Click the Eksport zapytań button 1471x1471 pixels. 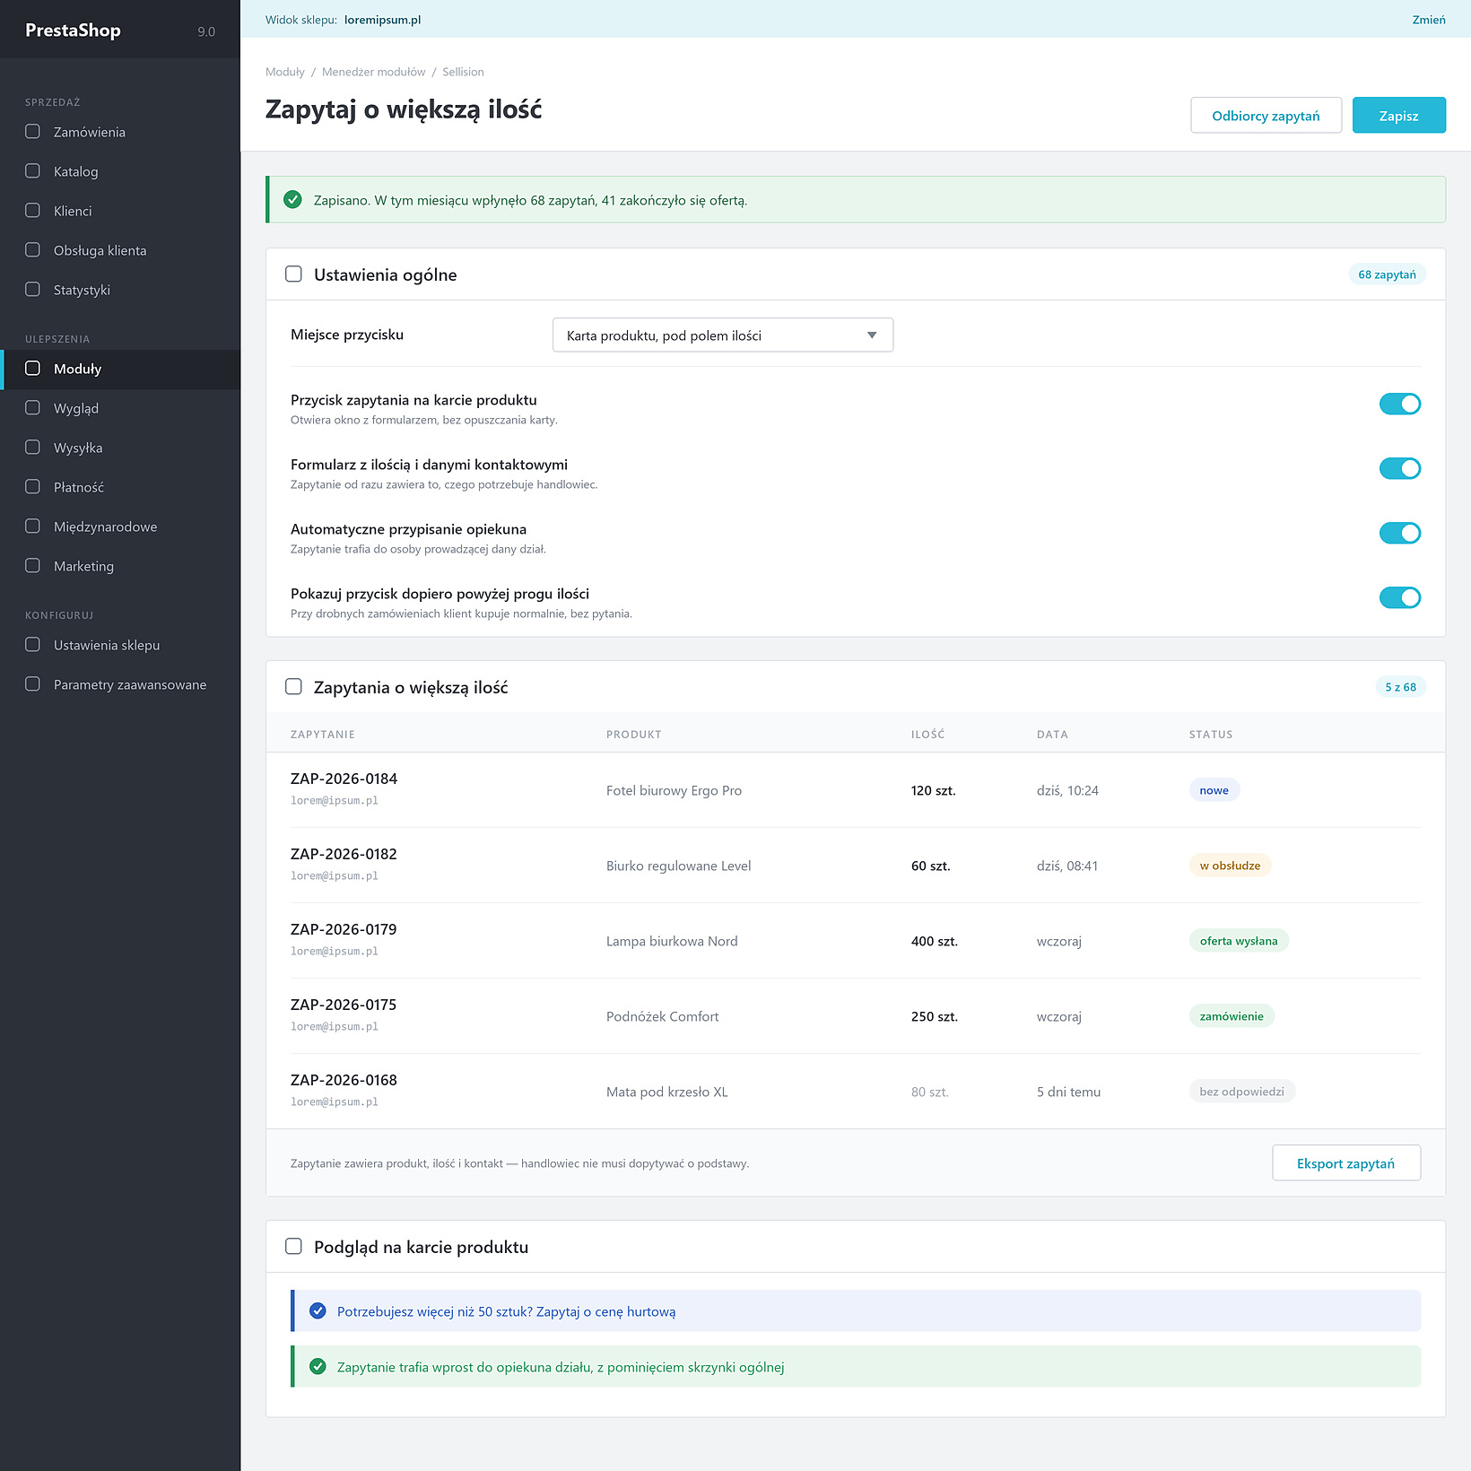tap(1345, 1163)
